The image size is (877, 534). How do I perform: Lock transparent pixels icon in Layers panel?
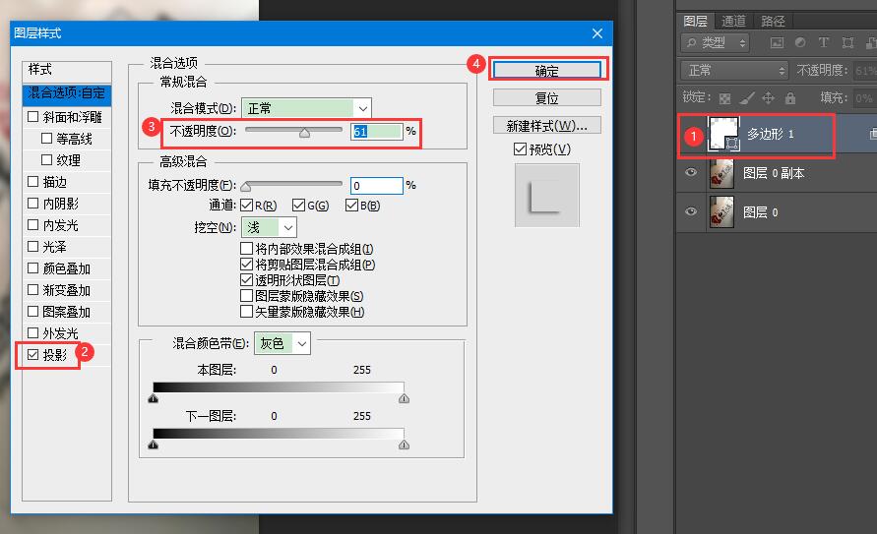[x=724, y=99]
